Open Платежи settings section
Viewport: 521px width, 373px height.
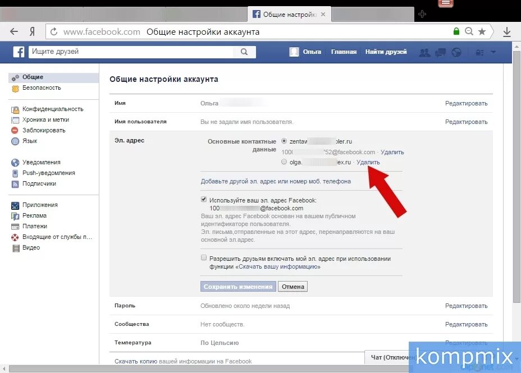click(35, 226)
